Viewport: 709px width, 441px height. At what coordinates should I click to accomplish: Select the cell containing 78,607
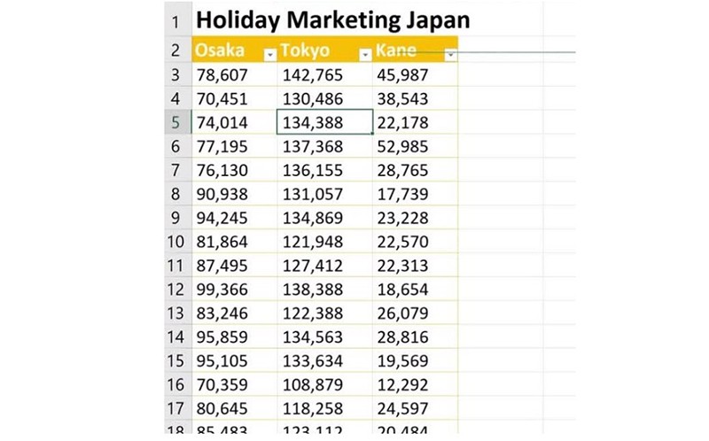coord(234,74)
